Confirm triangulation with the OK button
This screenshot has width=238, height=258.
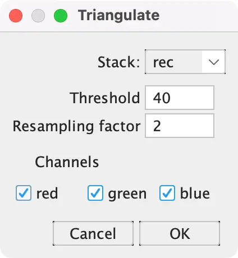[180, 233]
